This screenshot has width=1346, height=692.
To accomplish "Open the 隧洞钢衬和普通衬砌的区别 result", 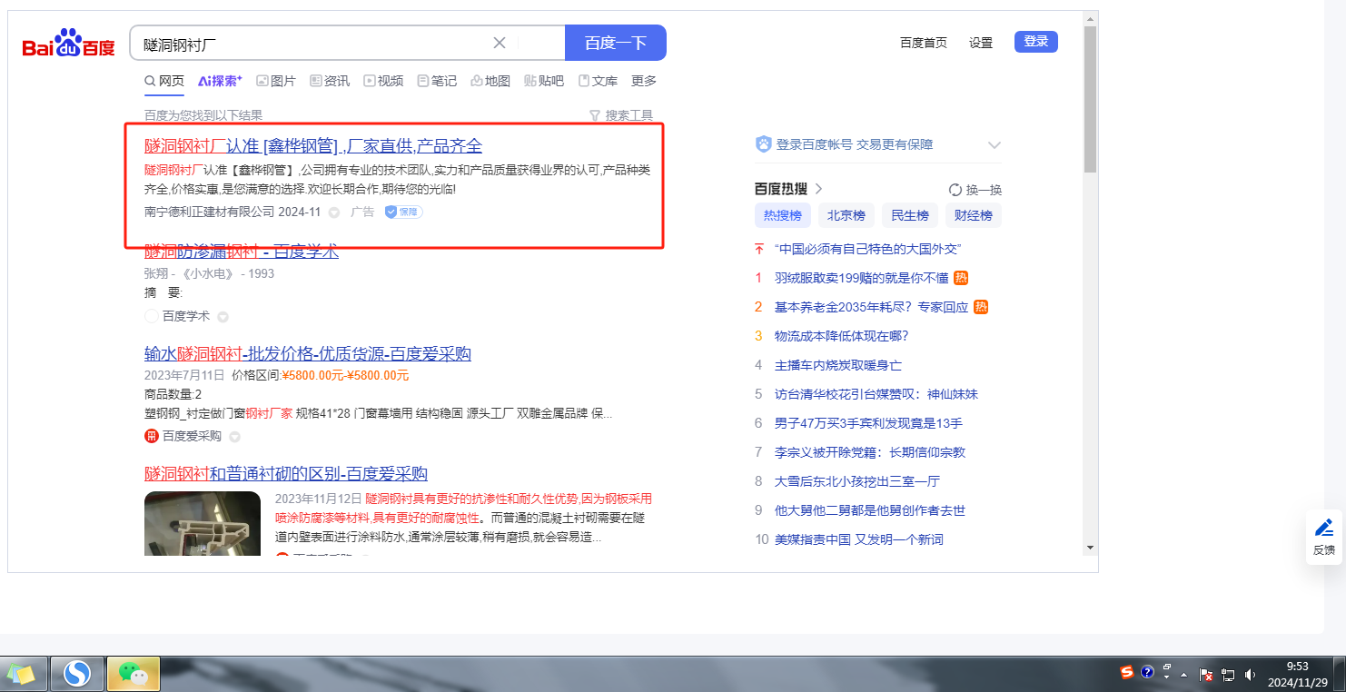I will click(x=286, y=474).
